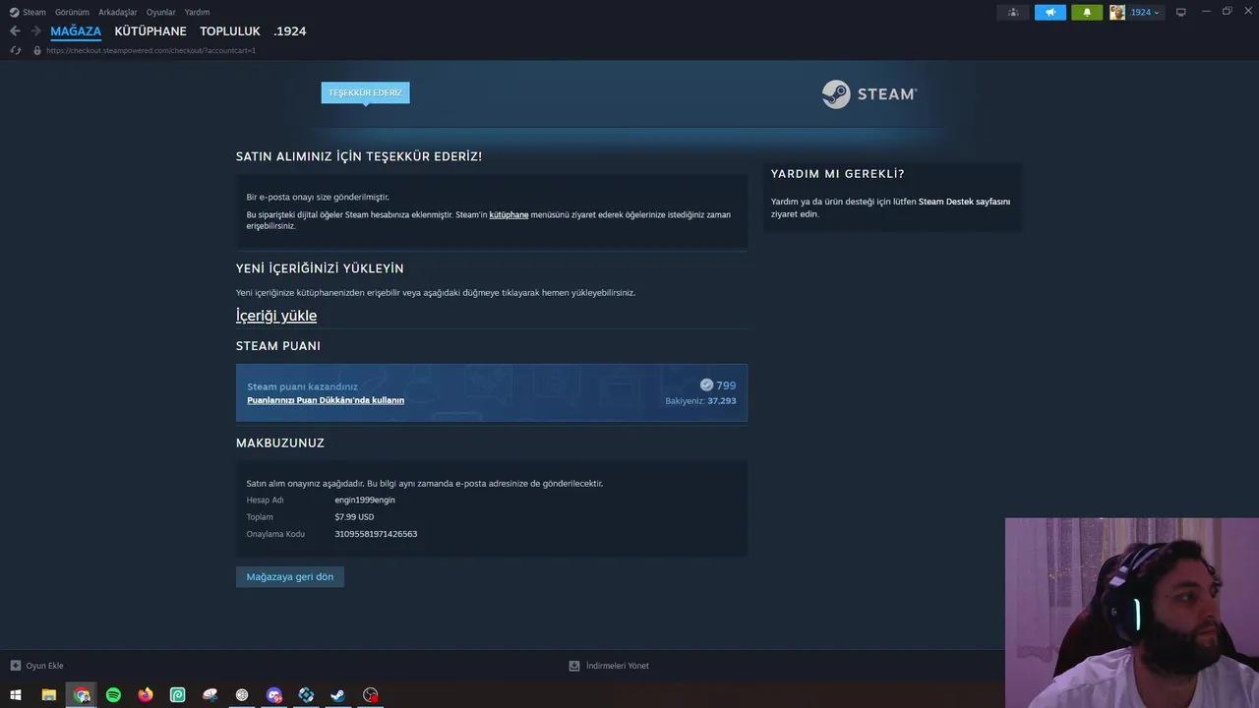The height and width of the screenshot is (708, 1259).
Task: Open the green notification bell
Action: click(1087, 12)
